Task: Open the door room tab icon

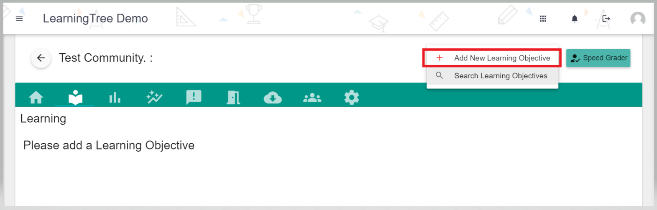Action: [x=233, y=97]
